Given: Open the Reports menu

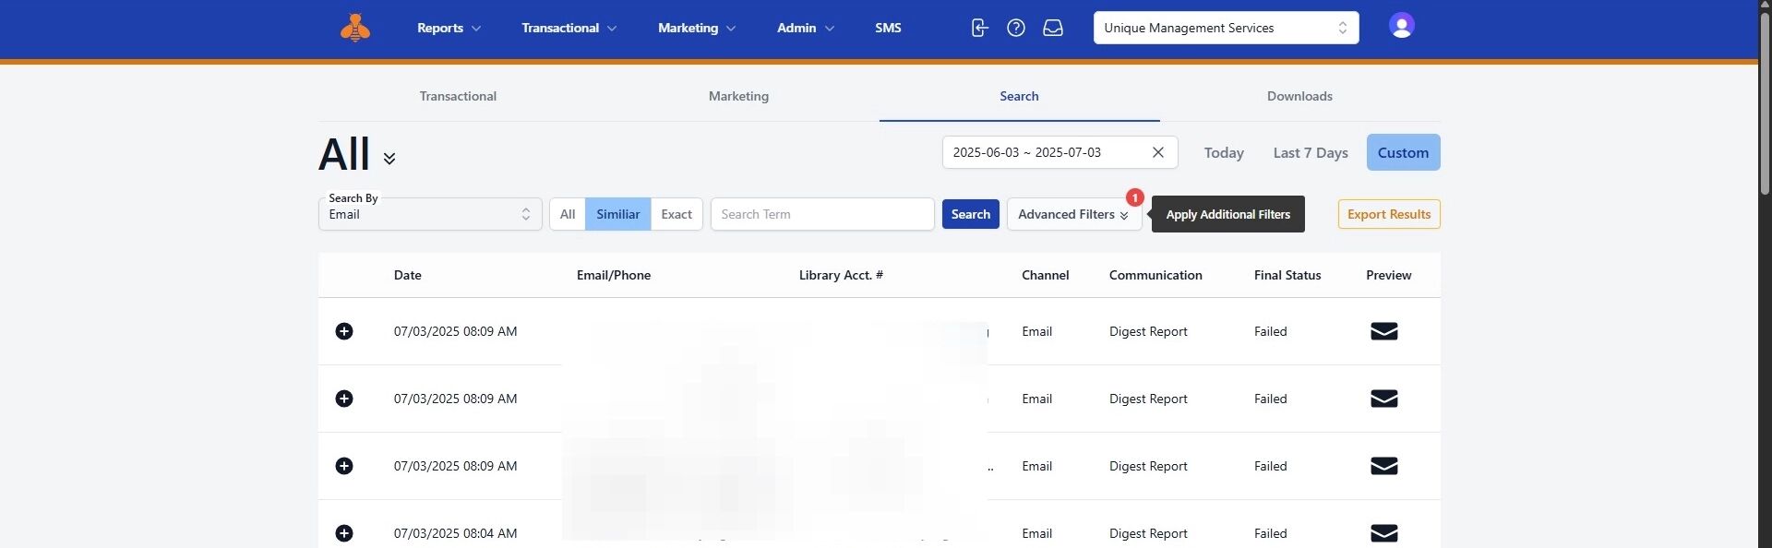Looking at the screenshot, I should pos(449,28).
